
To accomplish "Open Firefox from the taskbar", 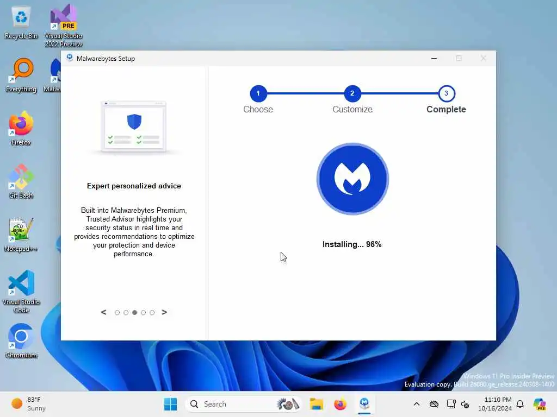I will [x=340, y=404].
